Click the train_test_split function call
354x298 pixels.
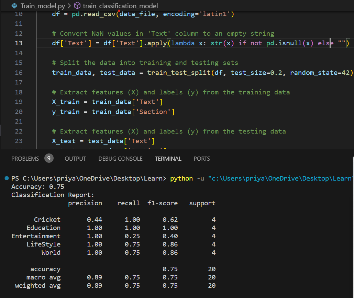[179, 73]
